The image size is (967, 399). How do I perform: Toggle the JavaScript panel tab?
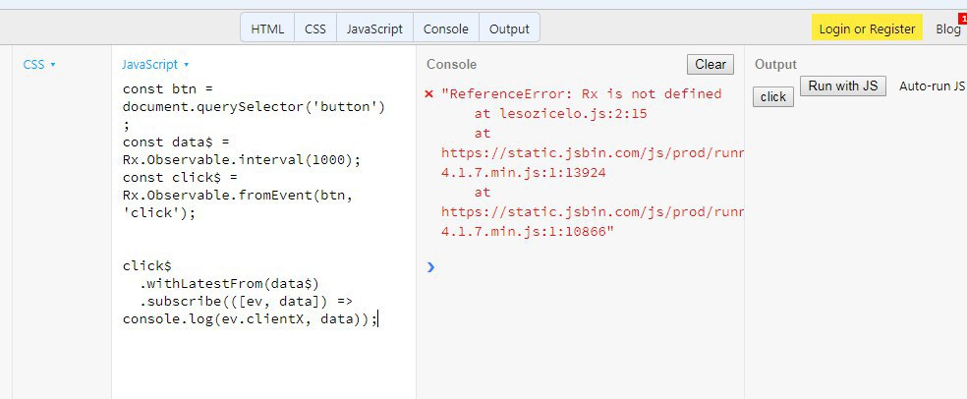pos(374,28)
